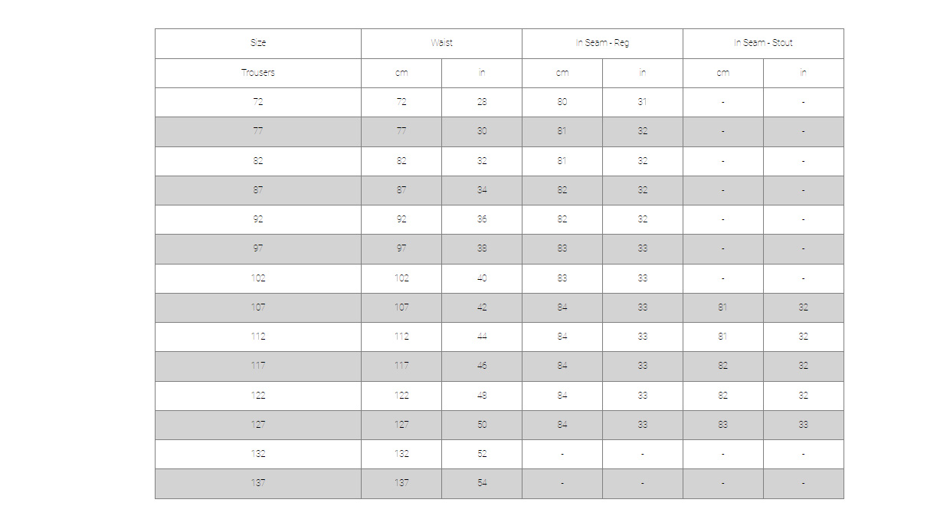Click the Trousers subheader cell

[x=258, y=73]
